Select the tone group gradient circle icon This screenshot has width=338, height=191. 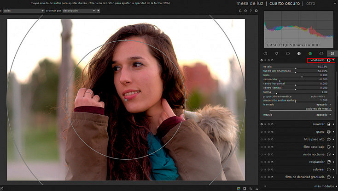click(x=299, y=54)
